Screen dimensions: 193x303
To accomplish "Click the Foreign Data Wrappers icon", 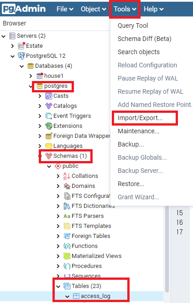I will point(49,136).
